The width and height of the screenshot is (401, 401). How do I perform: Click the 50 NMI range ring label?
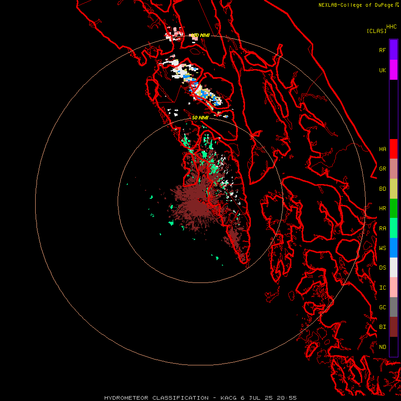pos(200,118)
